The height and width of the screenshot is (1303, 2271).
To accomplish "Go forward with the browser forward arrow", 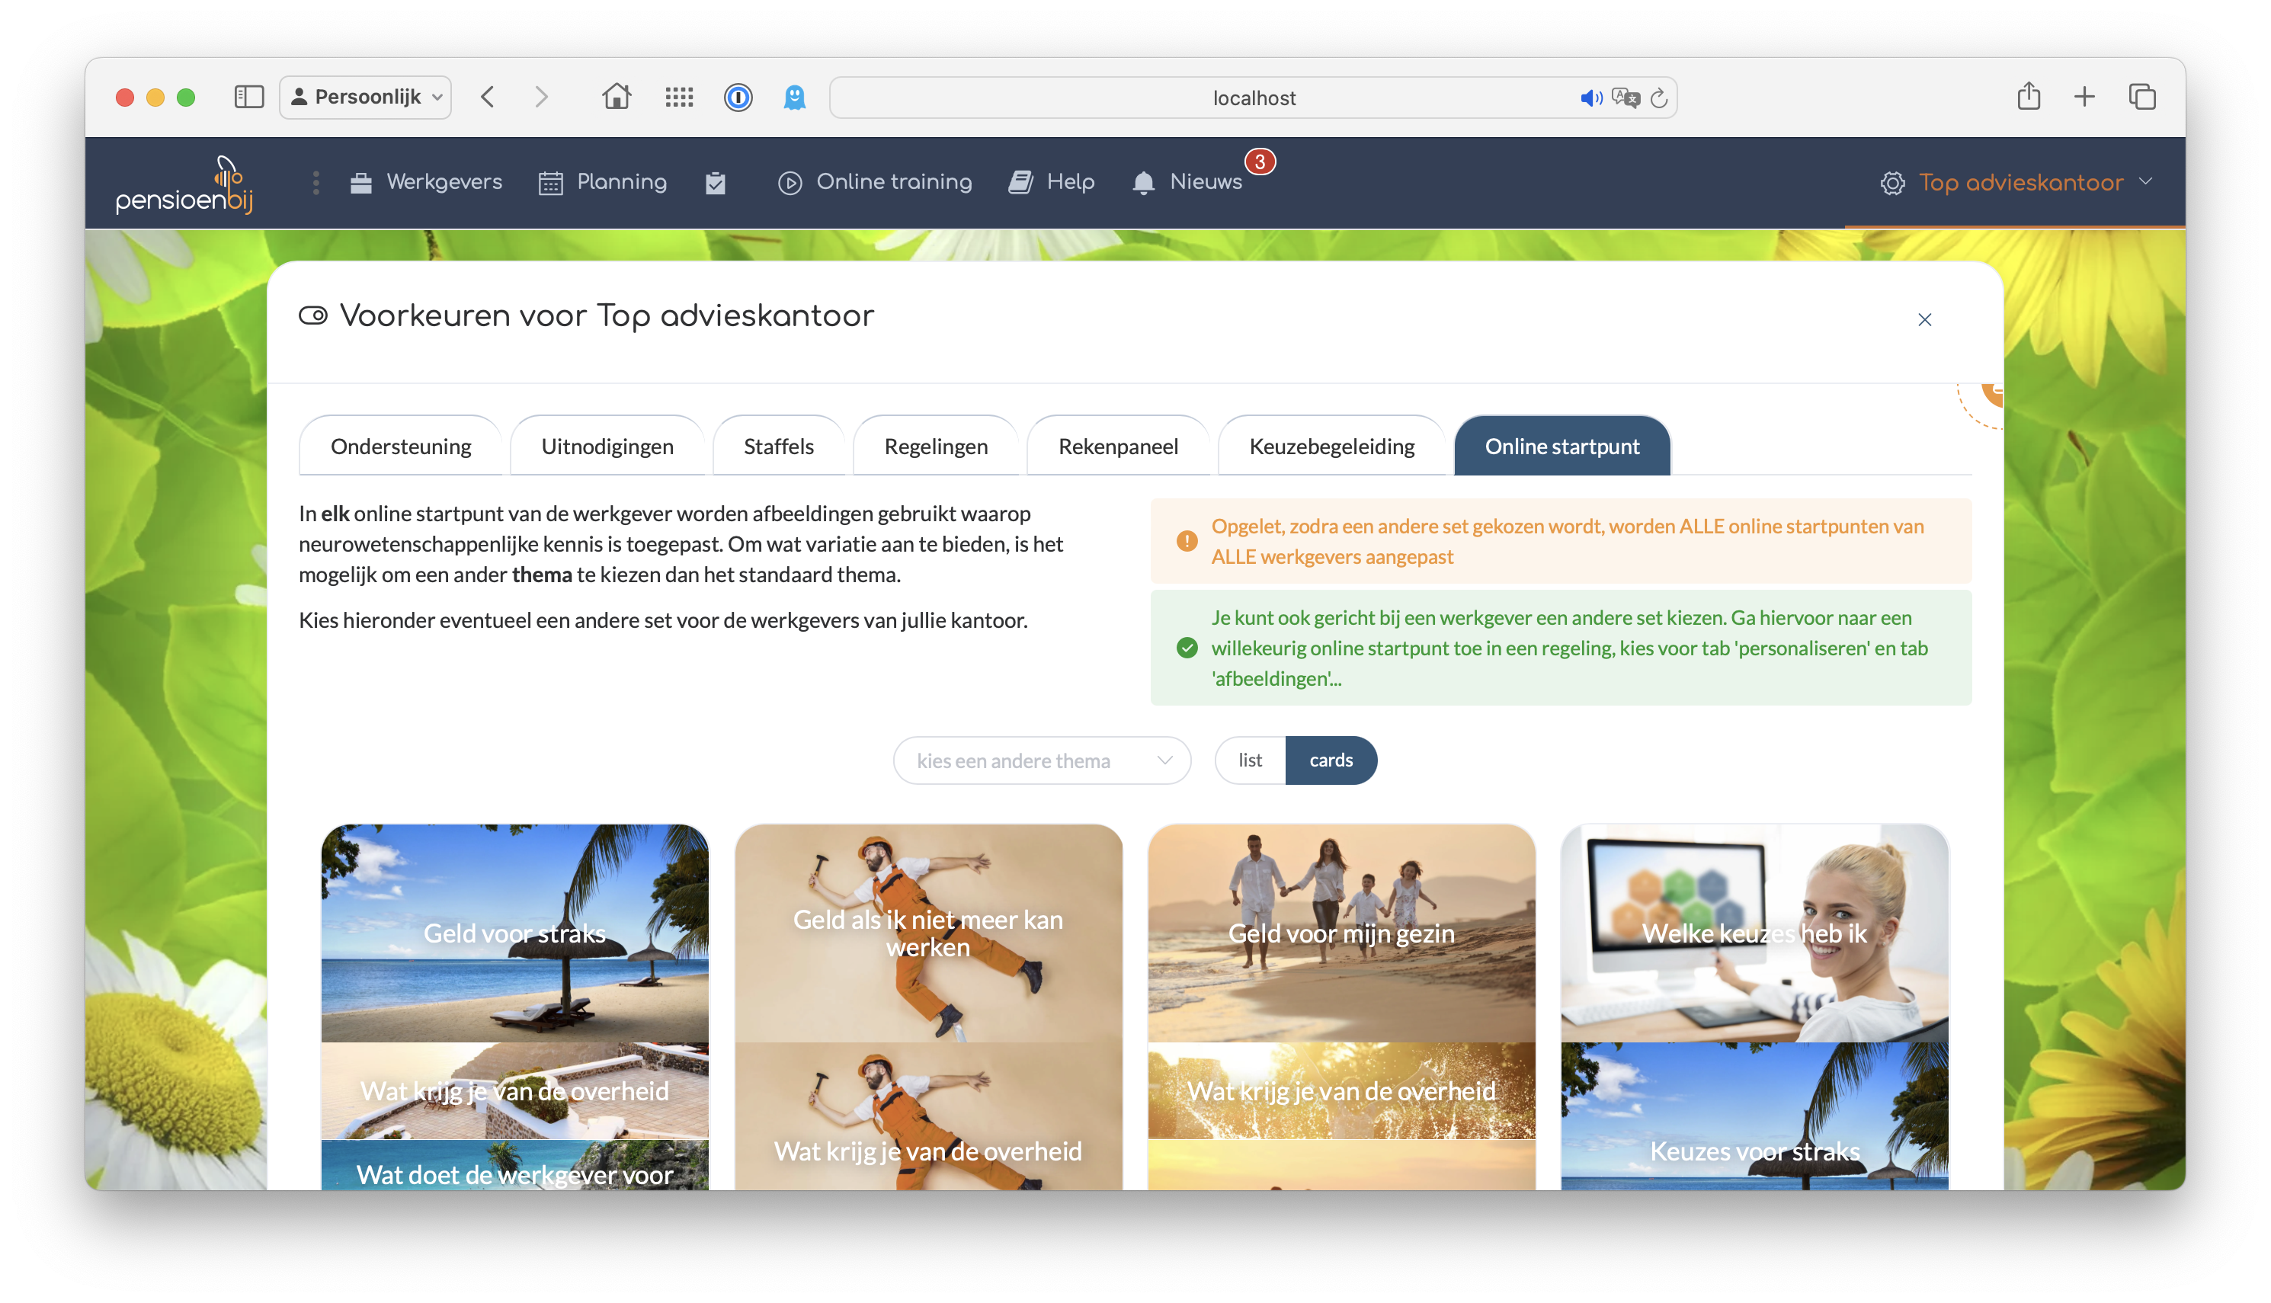I will [x=541, y=97].
